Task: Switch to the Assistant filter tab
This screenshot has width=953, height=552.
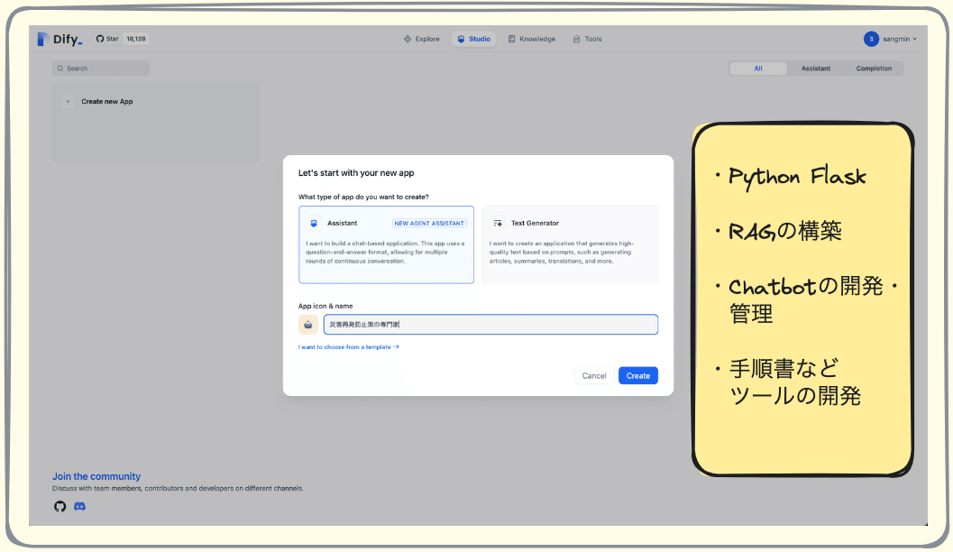Action: 815,68
